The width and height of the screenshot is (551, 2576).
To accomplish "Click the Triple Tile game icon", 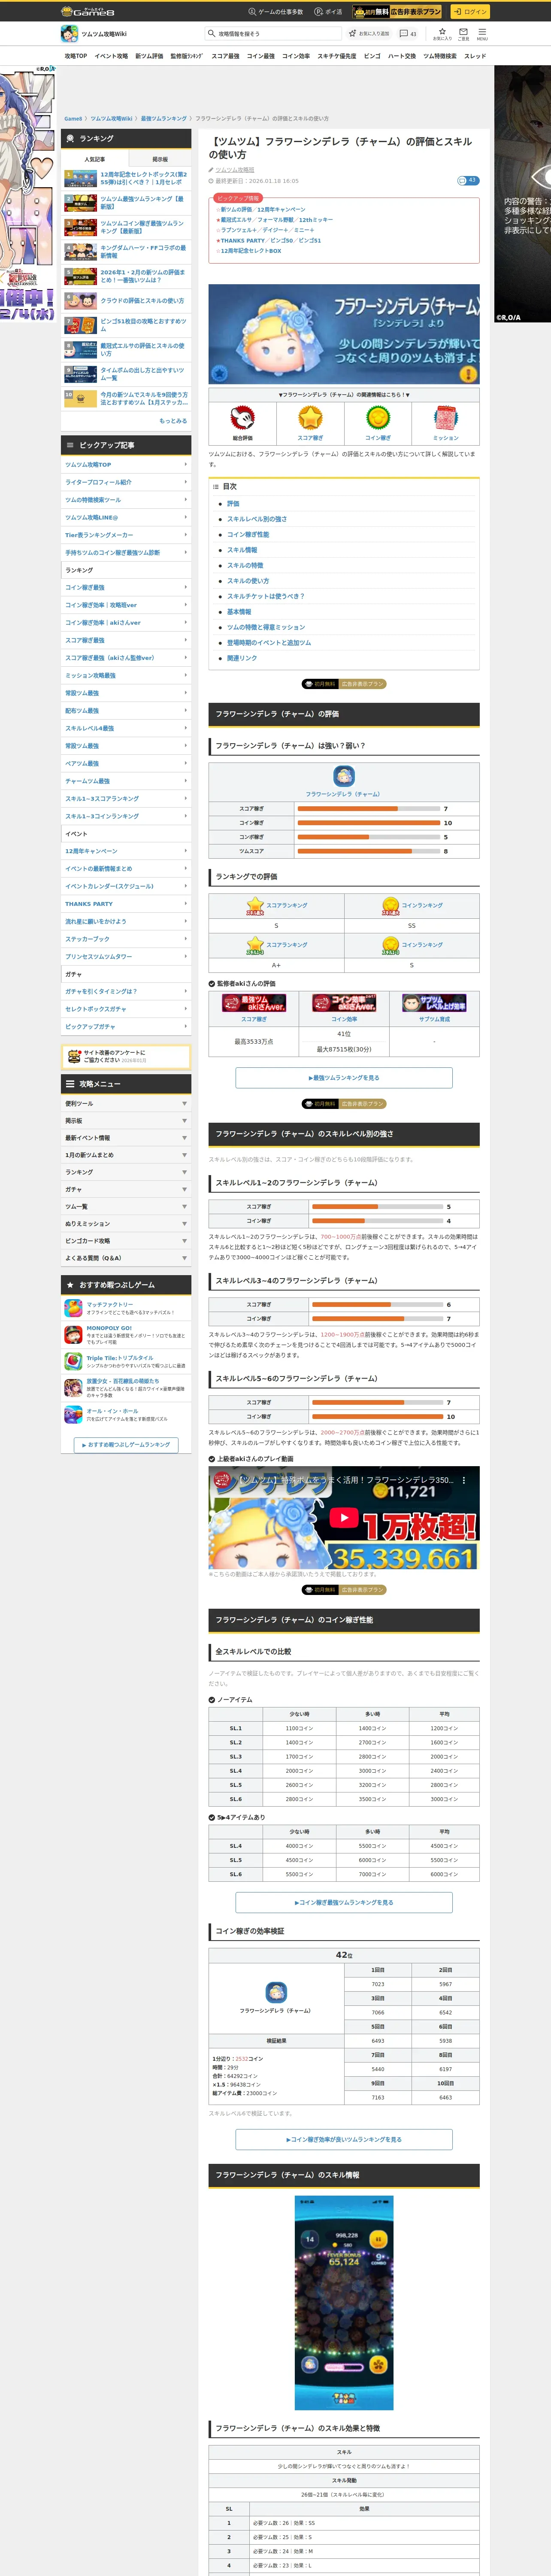I will (73, 1362).
